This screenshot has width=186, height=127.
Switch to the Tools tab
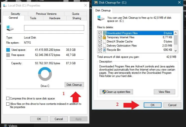coord(33,18)
